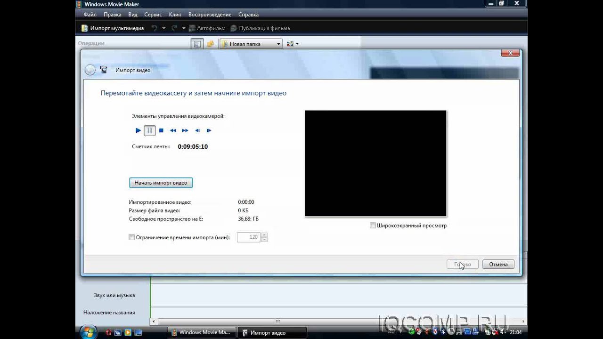The height and width of the screenshot is (339, 603).
Task: Expand the Redo history dropdown arrow
Action: click(x=184, y=28)
